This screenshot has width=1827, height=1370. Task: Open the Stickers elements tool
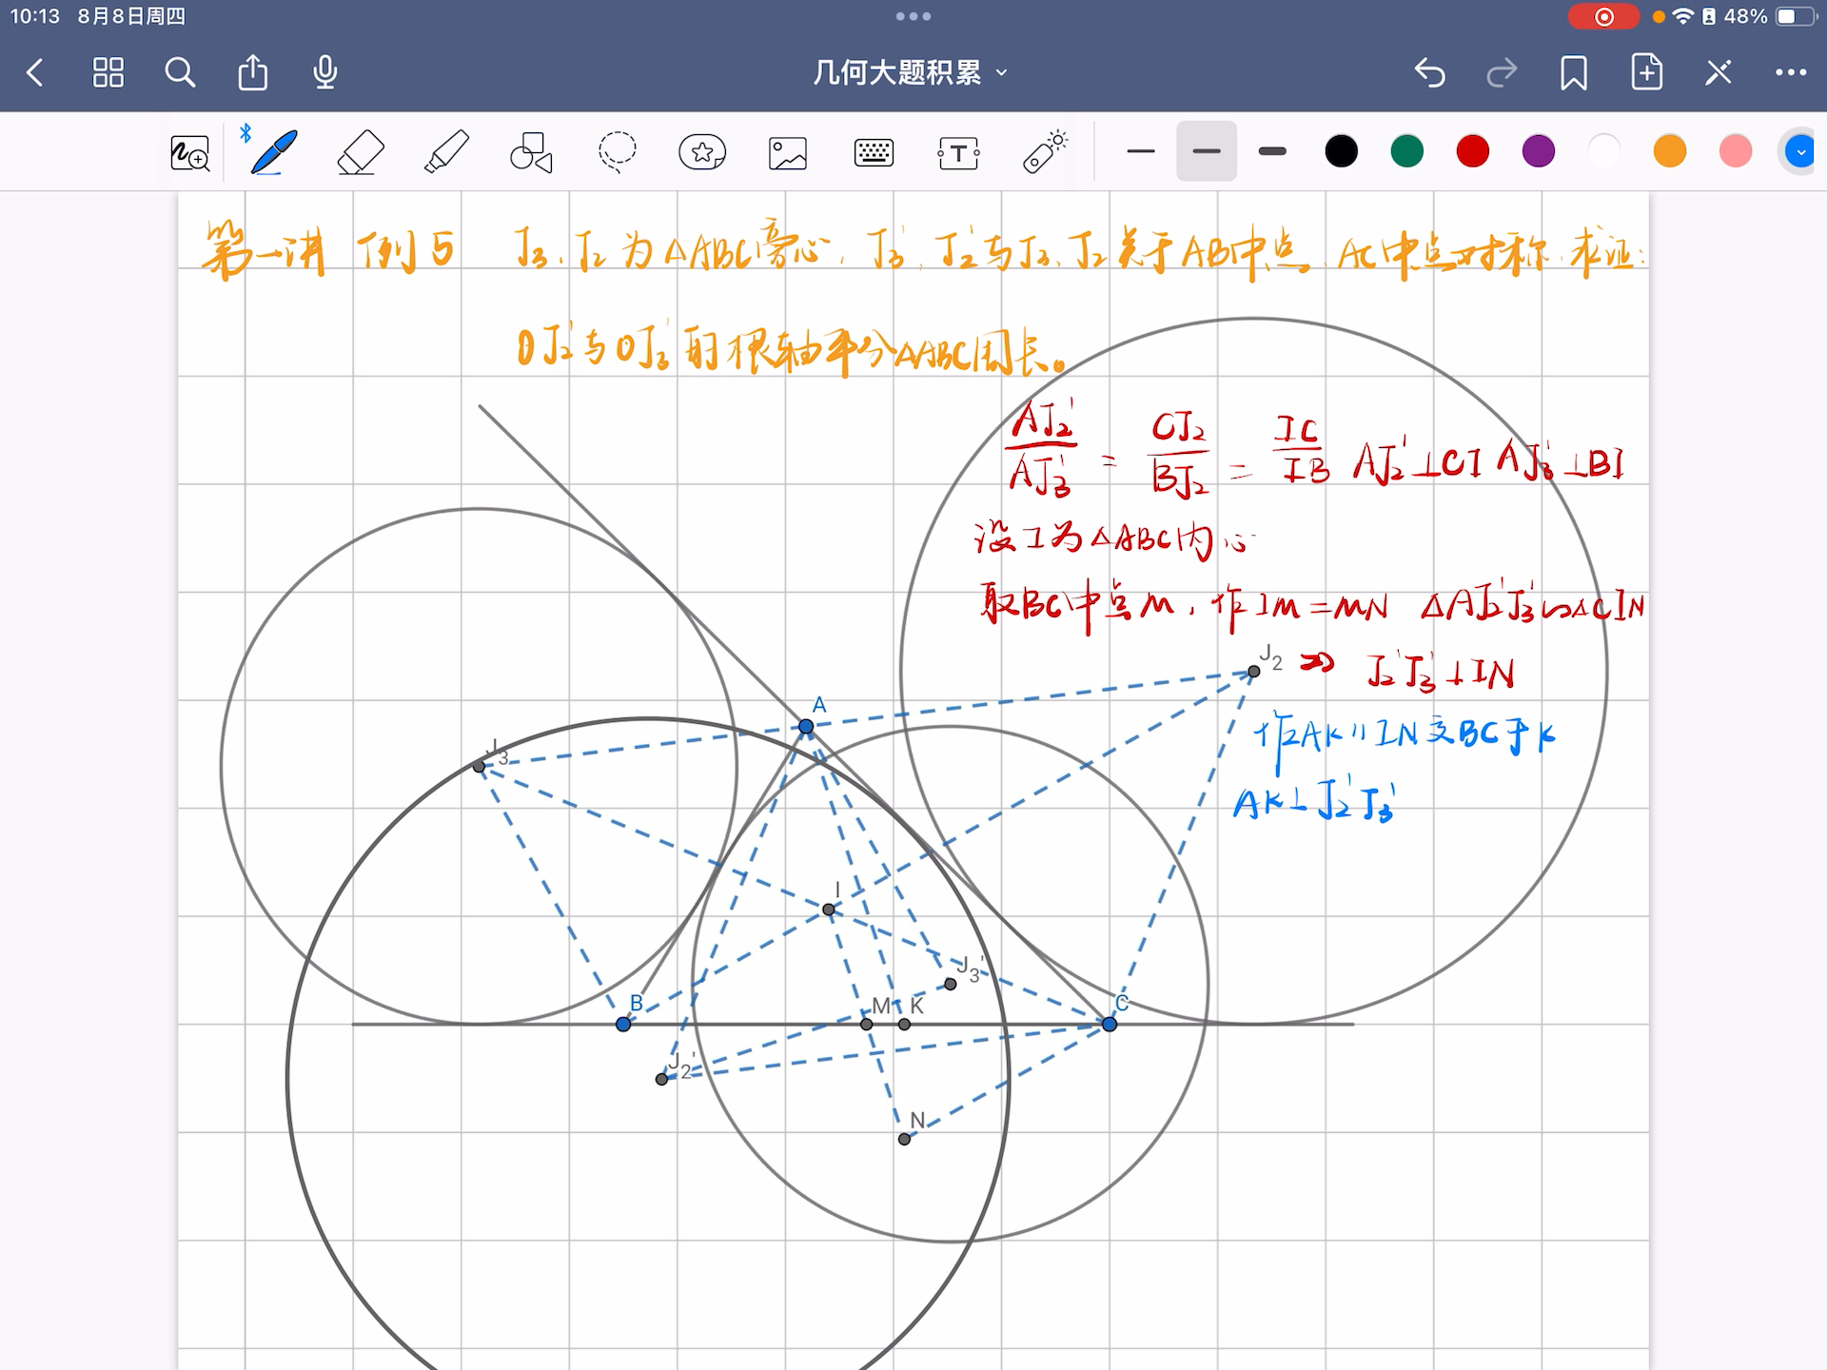tap(702, 152)
